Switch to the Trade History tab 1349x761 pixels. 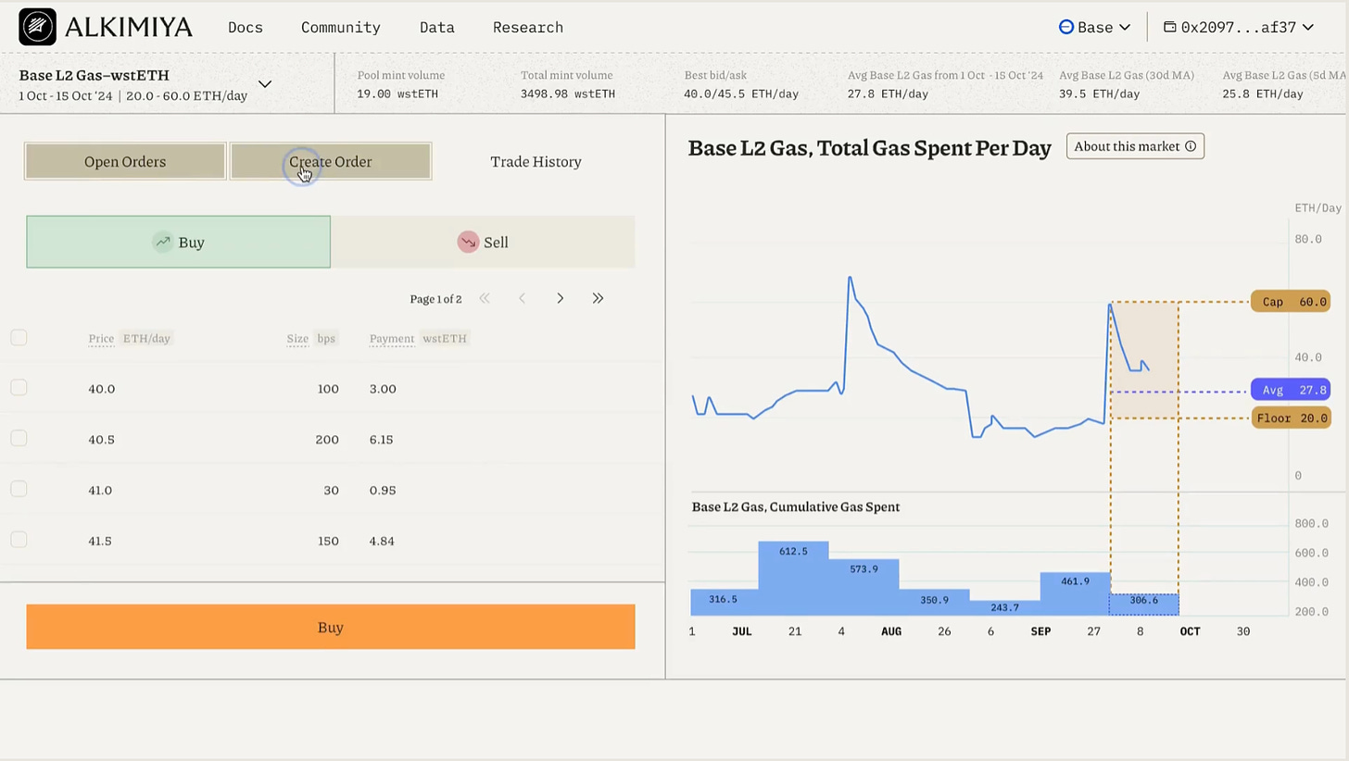coord(536,162)
